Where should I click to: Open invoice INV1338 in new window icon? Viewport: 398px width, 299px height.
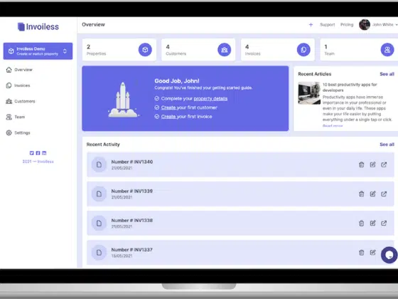click(384, 223)
